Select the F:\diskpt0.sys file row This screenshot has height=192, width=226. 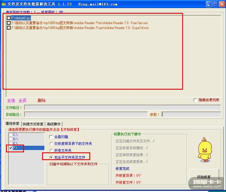click(x=21, y=18)
